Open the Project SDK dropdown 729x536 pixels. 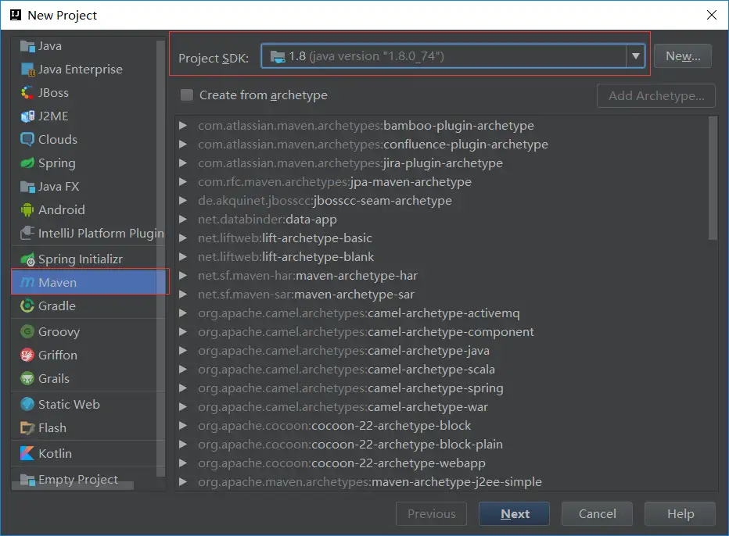635,56
